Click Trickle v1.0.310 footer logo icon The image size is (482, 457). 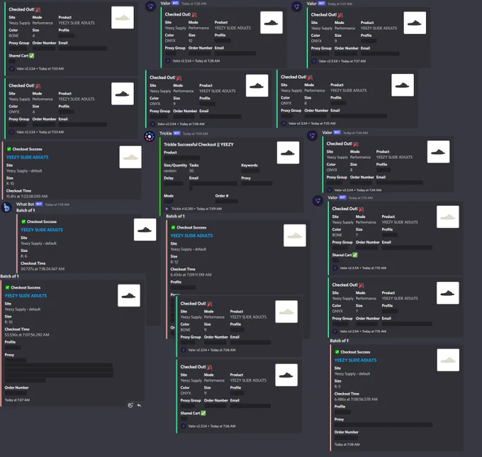[x=167, y=209]
